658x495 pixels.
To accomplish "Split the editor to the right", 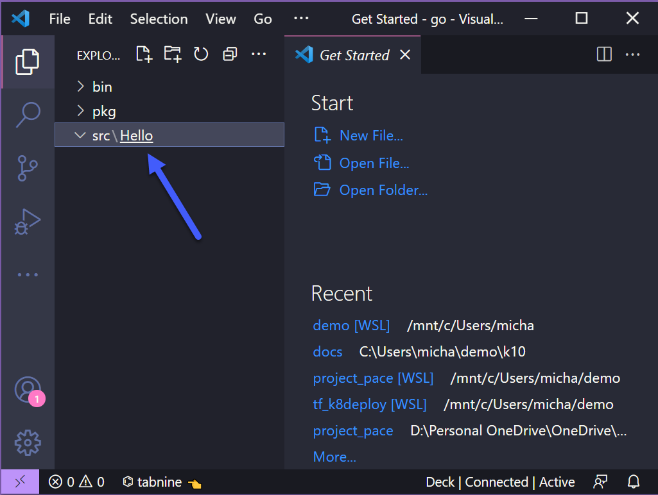I will point(604,55).
